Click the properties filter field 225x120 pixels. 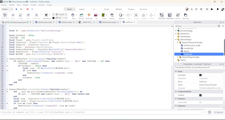pos(199,67)
